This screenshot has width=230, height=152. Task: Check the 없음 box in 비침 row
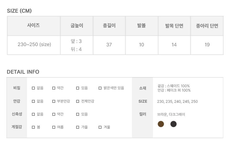(33, 88)
